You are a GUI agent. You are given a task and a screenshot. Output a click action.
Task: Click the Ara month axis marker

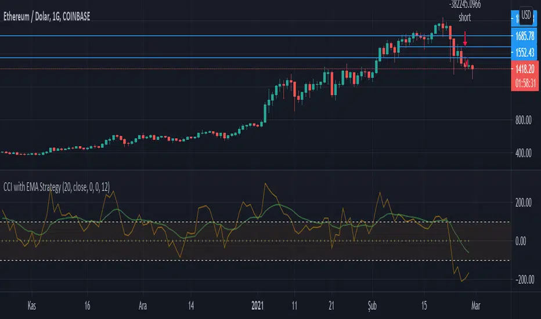pos(142,306)
